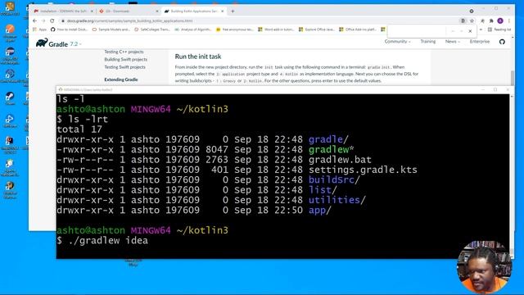This screenshot has height=295, width=524.
Task: Click 'buildSrc/' directory in terminal output
Action: point(334,180)
